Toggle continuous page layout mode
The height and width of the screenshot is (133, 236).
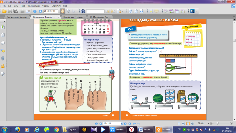point(183,124)
